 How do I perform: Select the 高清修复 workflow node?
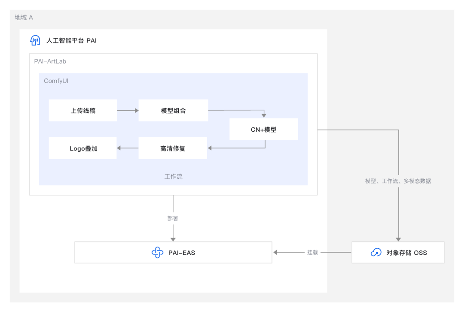[173, 148]
